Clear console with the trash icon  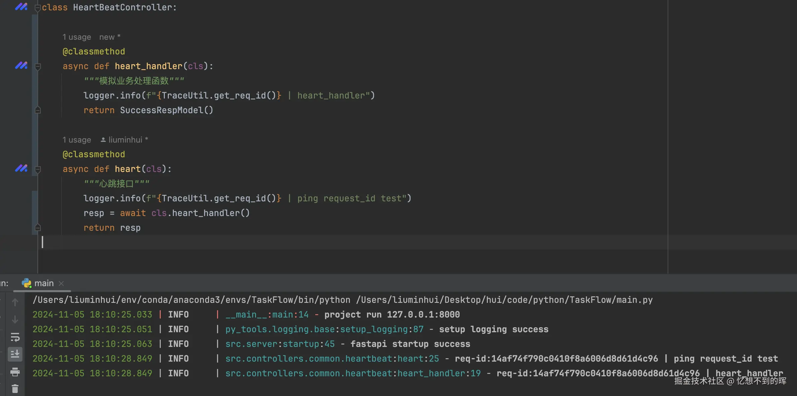(x=15, y=389)
